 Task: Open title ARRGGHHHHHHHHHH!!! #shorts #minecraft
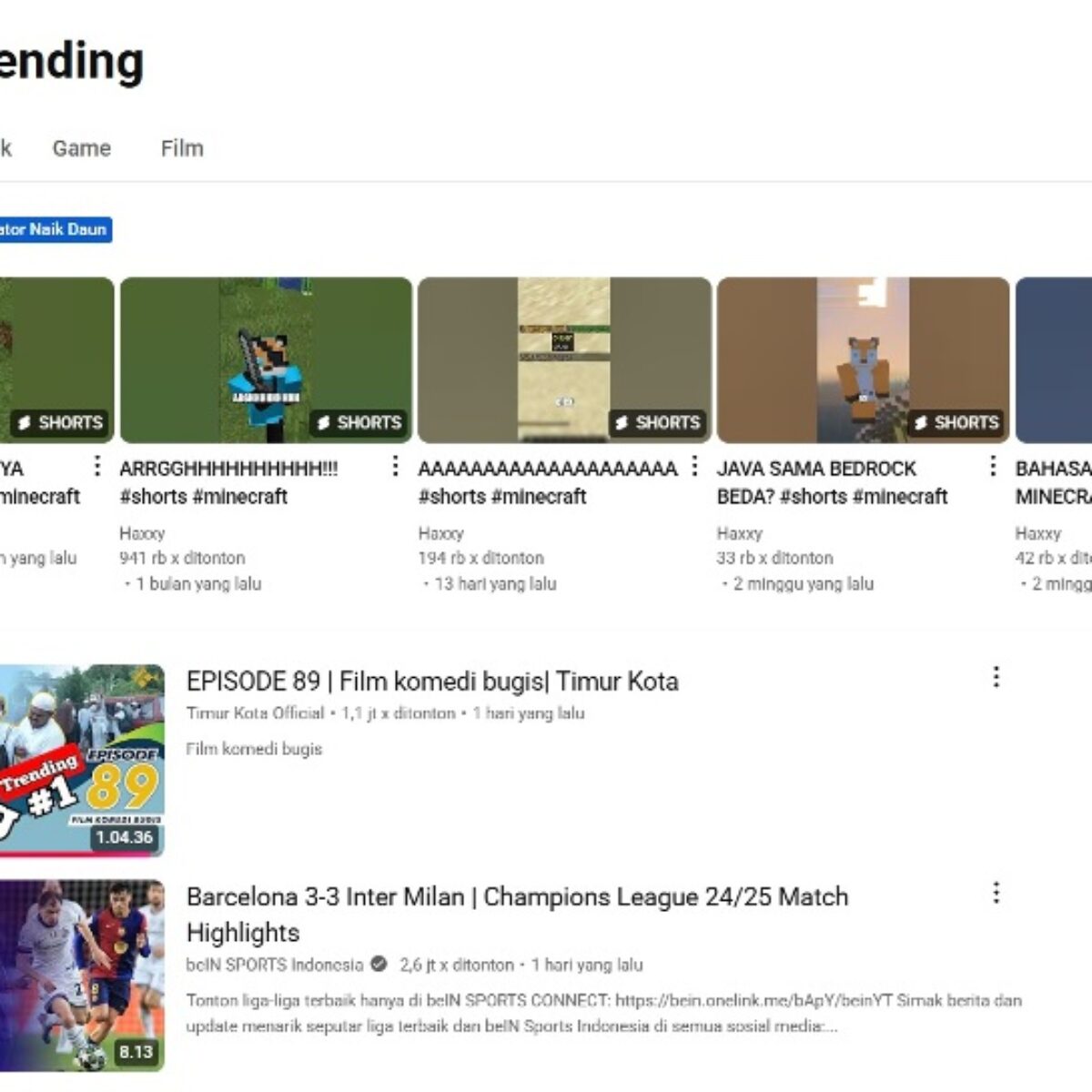(x=228, y=482)
